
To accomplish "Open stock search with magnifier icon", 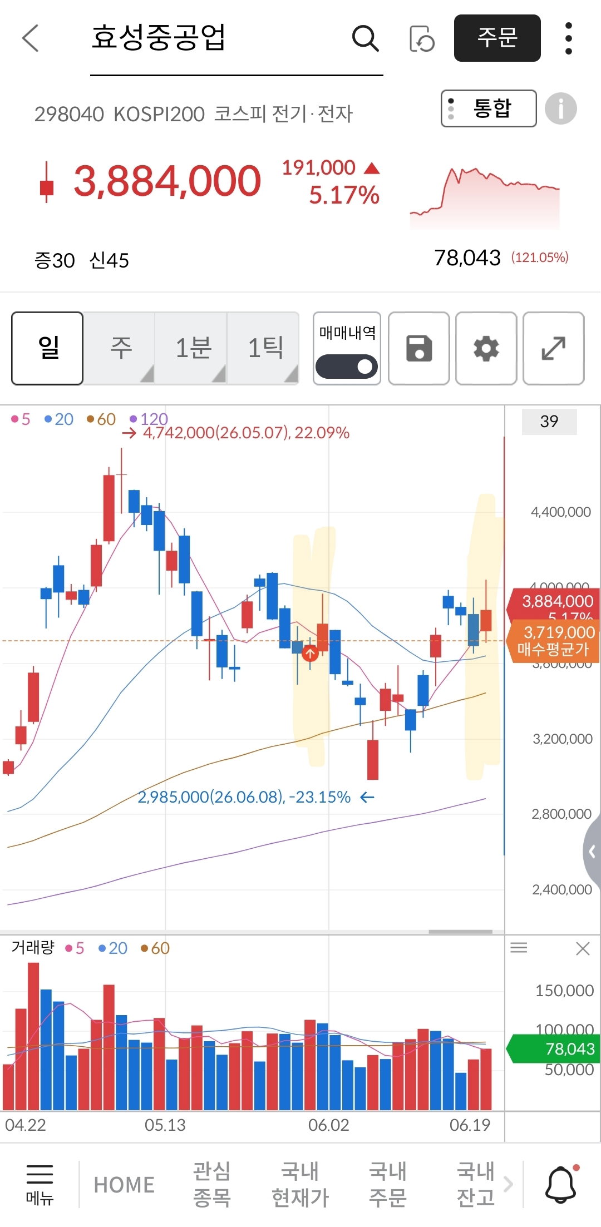I will [x=366, y=38].
